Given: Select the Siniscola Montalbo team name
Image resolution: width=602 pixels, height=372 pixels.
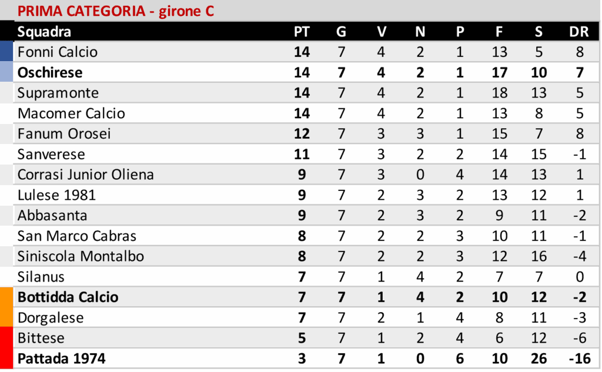Looking at the screenshot, I should [x=81, y=256].
